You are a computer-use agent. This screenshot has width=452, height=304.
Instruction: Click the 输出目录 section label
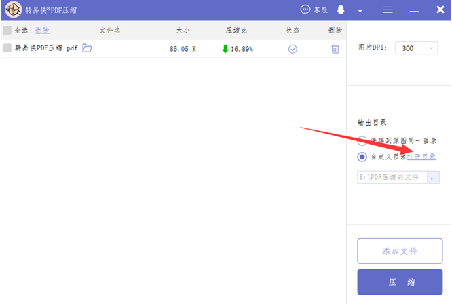pos(372,123)
